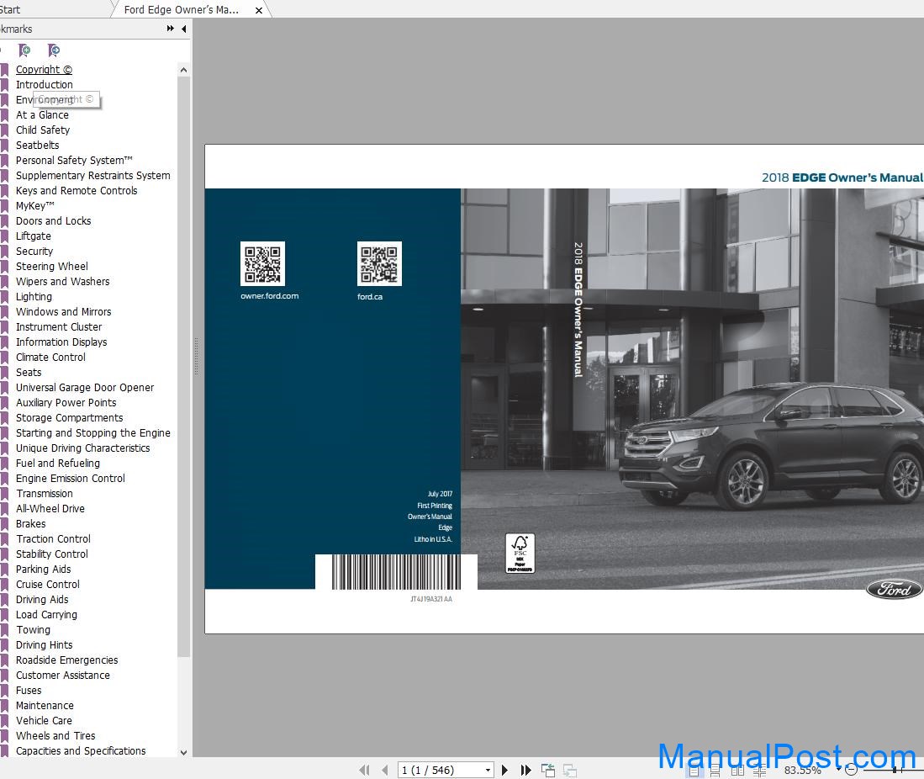Click the 83.55% zoom level field
The image size is (924, 779).
click(803, 770)
